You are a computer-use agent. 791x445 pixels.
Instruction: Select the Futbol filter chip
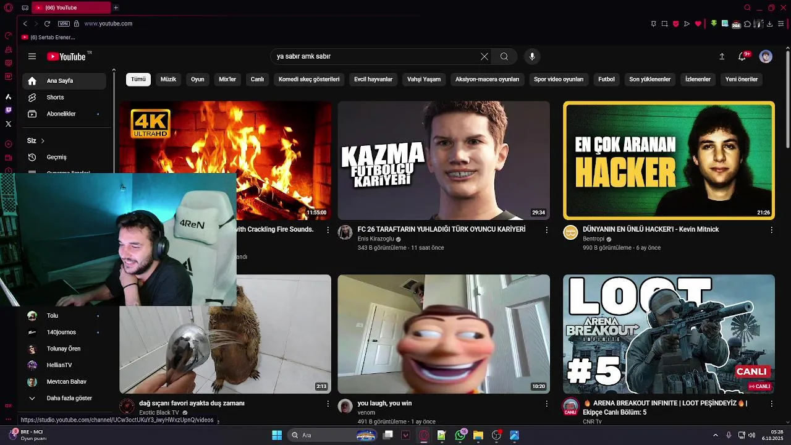coord(606,79)
